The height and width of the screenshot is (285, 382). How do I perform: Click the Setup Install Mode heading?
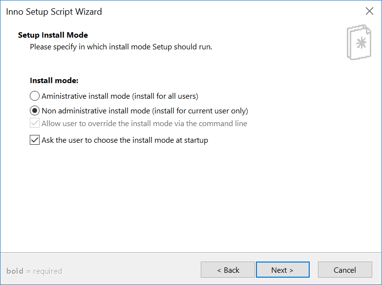point(53,35)
